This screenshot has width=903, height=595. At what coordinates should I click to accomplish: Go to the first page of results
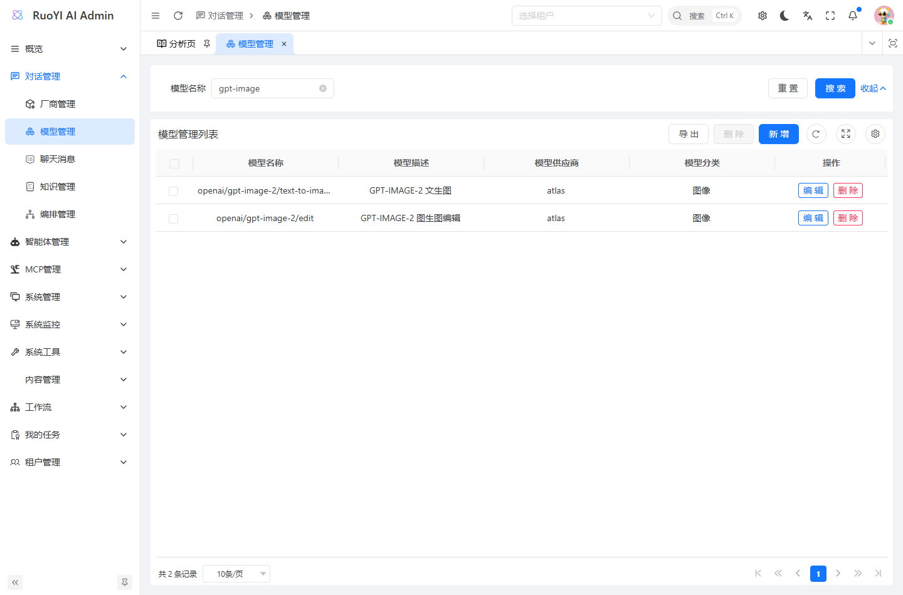coord(758,573)
